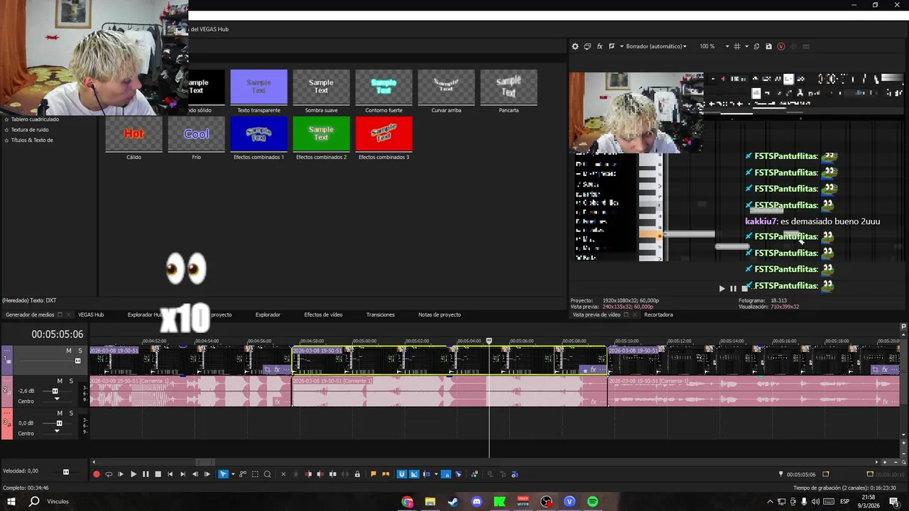Save preview snapshot to file

tap(768, 46)
